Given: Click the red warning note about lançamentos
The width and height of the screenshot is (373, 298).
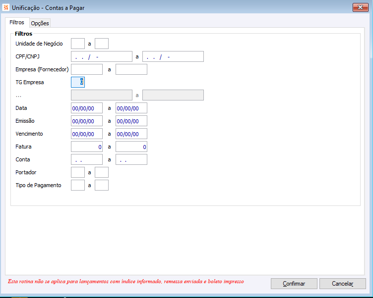Looking at the screenshot, I should point(126,281).
